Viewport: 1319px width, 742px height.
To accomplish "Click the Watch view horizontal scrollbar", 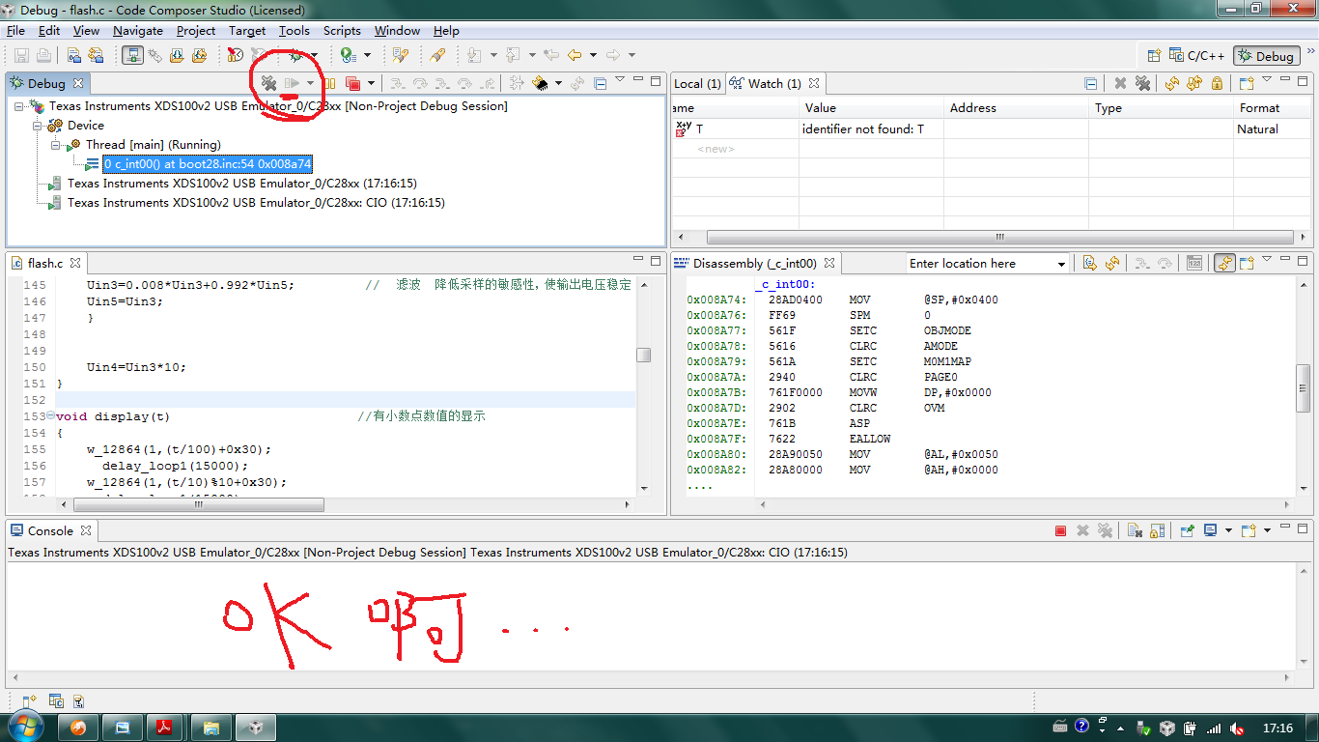I will pyautogui.click(x=1000, y=237).
